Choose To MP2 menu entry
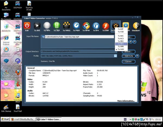163x127 pixels. 121,41
